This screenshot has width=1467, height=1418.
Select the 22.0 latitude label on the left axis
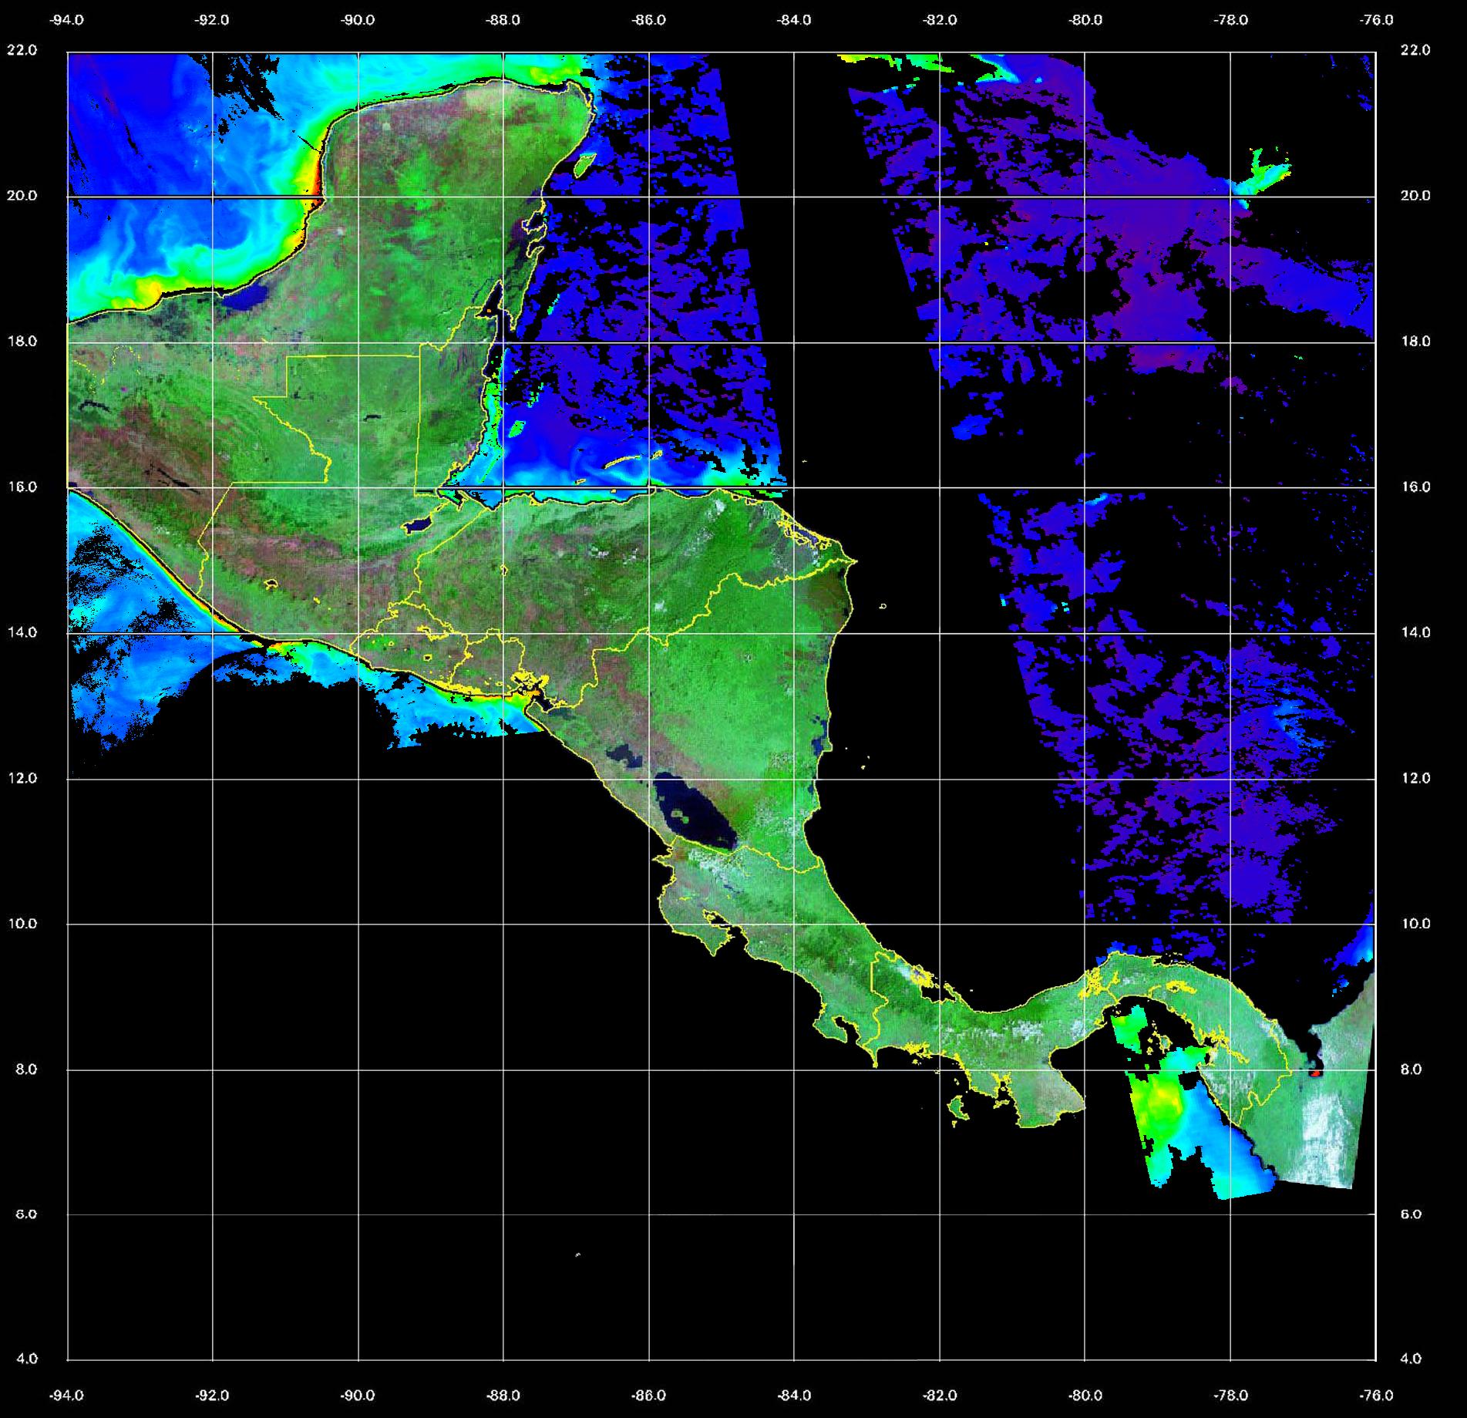point(22,50)
